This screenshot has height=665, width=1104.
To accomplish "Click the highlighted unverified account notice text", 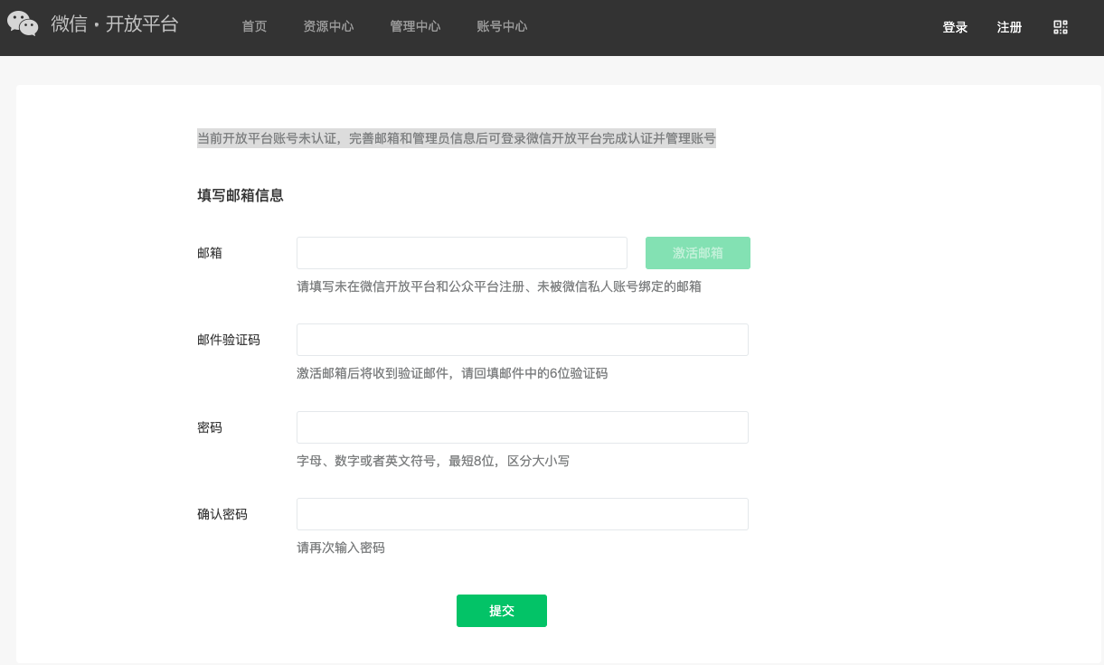I will [456, 138].
